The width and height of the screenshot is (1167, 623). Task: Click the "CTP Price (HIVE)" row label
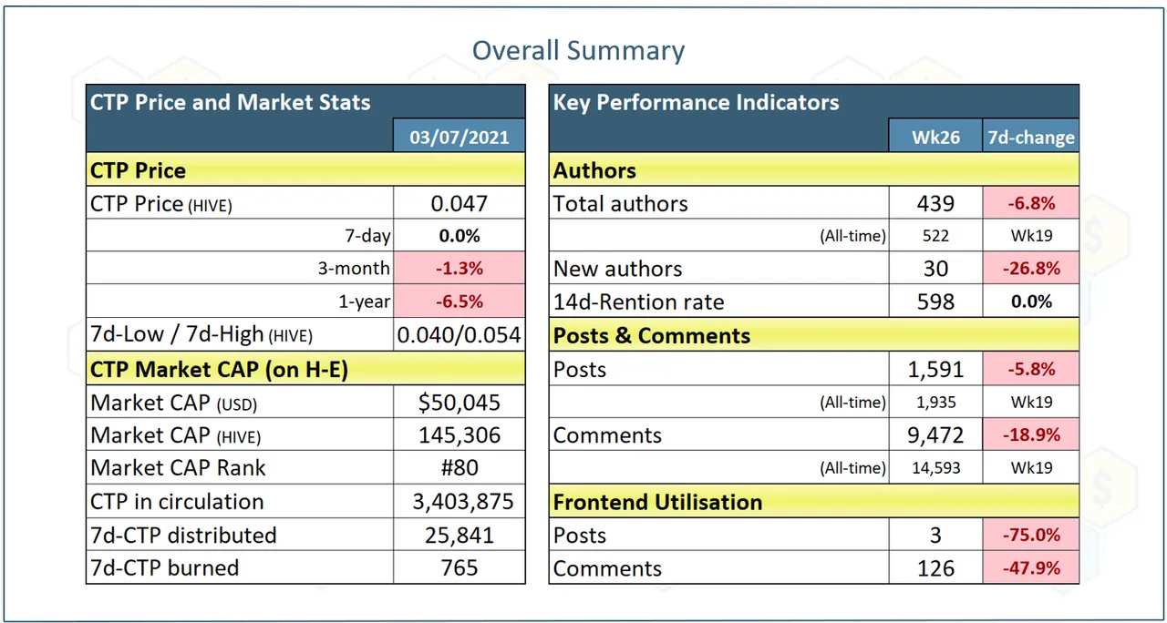pos(161,204)
